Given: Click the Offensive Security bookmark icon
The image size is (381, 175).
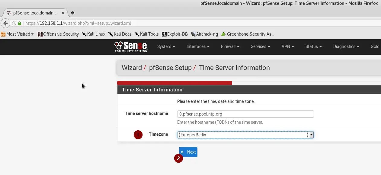Looking at the screenshot, I should 40,34.
